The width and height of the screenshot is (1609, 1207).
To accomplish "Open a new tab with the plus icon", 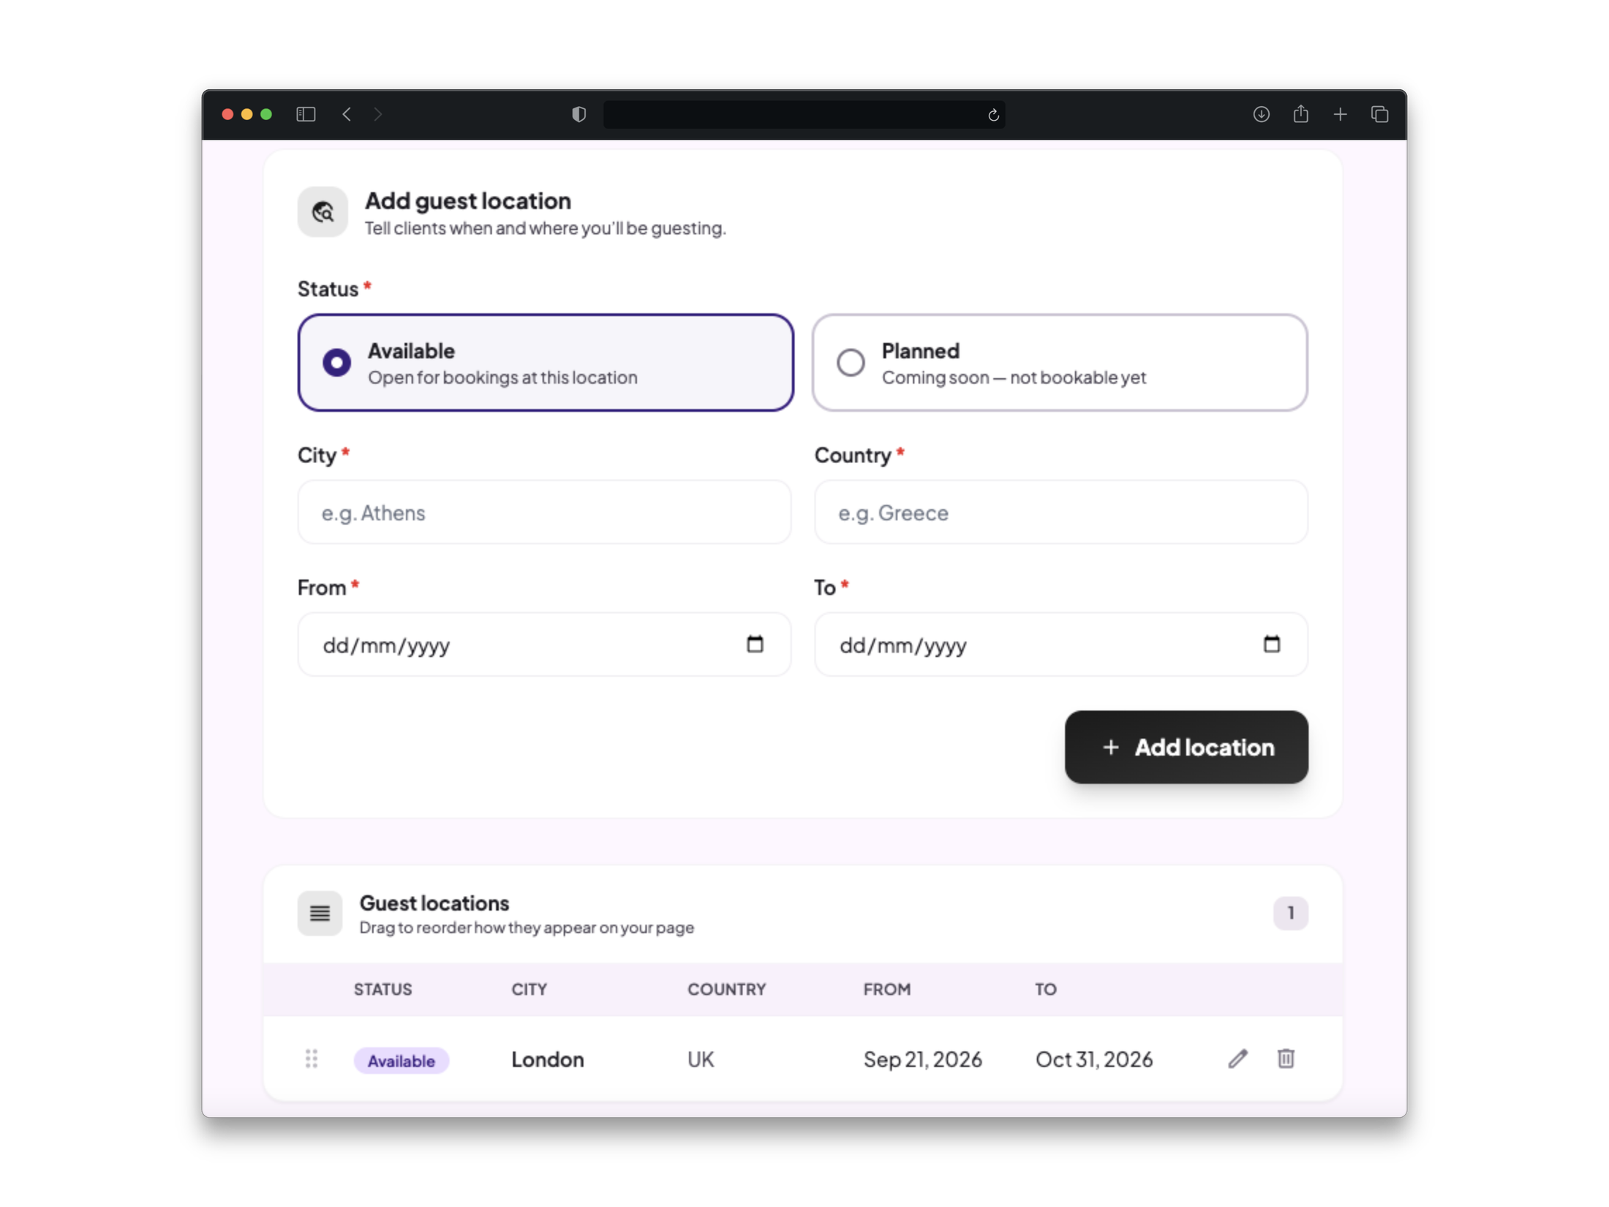I will pyautogui.click(x=1340, y=114).
